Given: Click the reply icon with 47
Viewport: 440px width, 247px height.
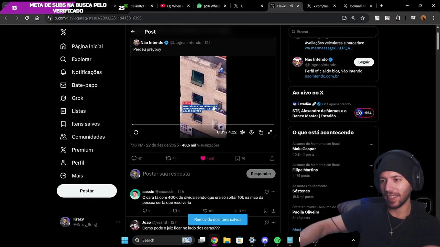Looking at the screenshot, I should (136, 158).
